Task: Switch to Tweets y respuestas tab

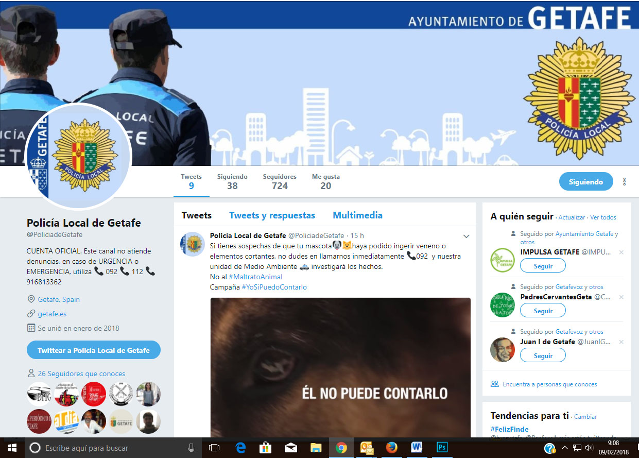Action: (272, 215)
